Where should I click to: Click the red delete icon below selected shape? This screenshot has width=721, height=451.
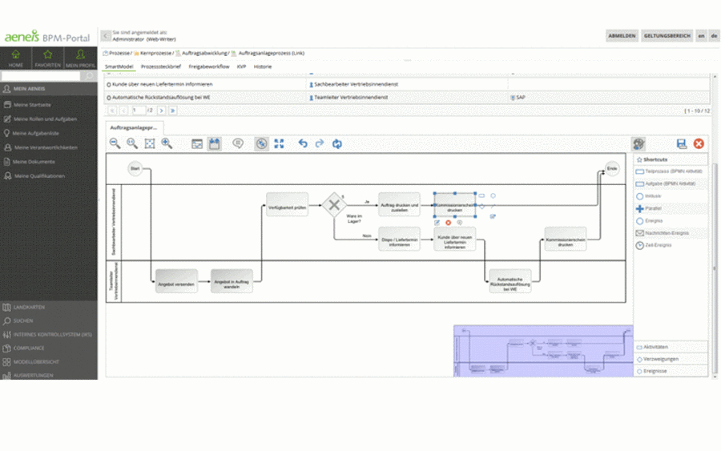click(449, 223)
